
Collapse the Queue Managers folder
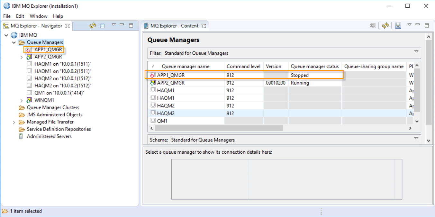(14, 42)
